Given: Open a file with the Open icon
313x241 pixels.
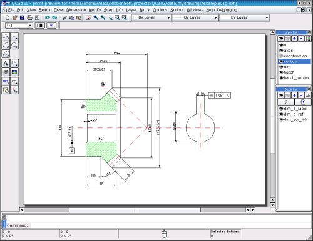Looking at the screenshot, I should 15,17.
